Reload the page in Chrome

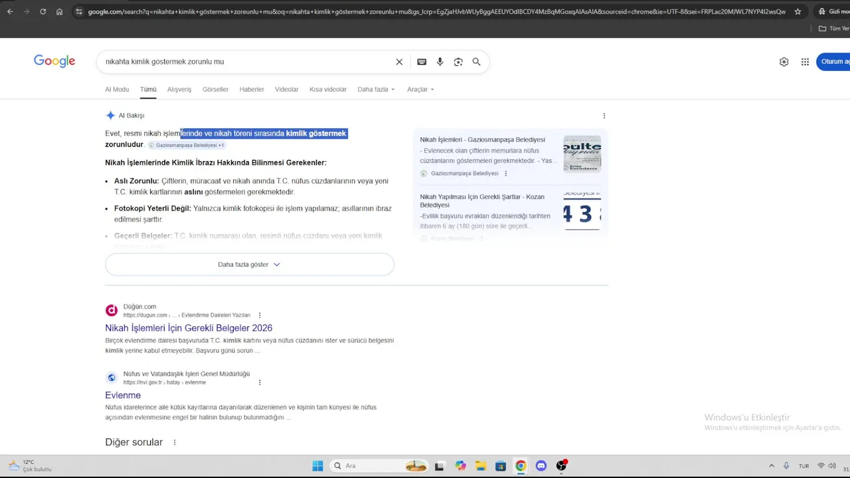coord(43,11)
